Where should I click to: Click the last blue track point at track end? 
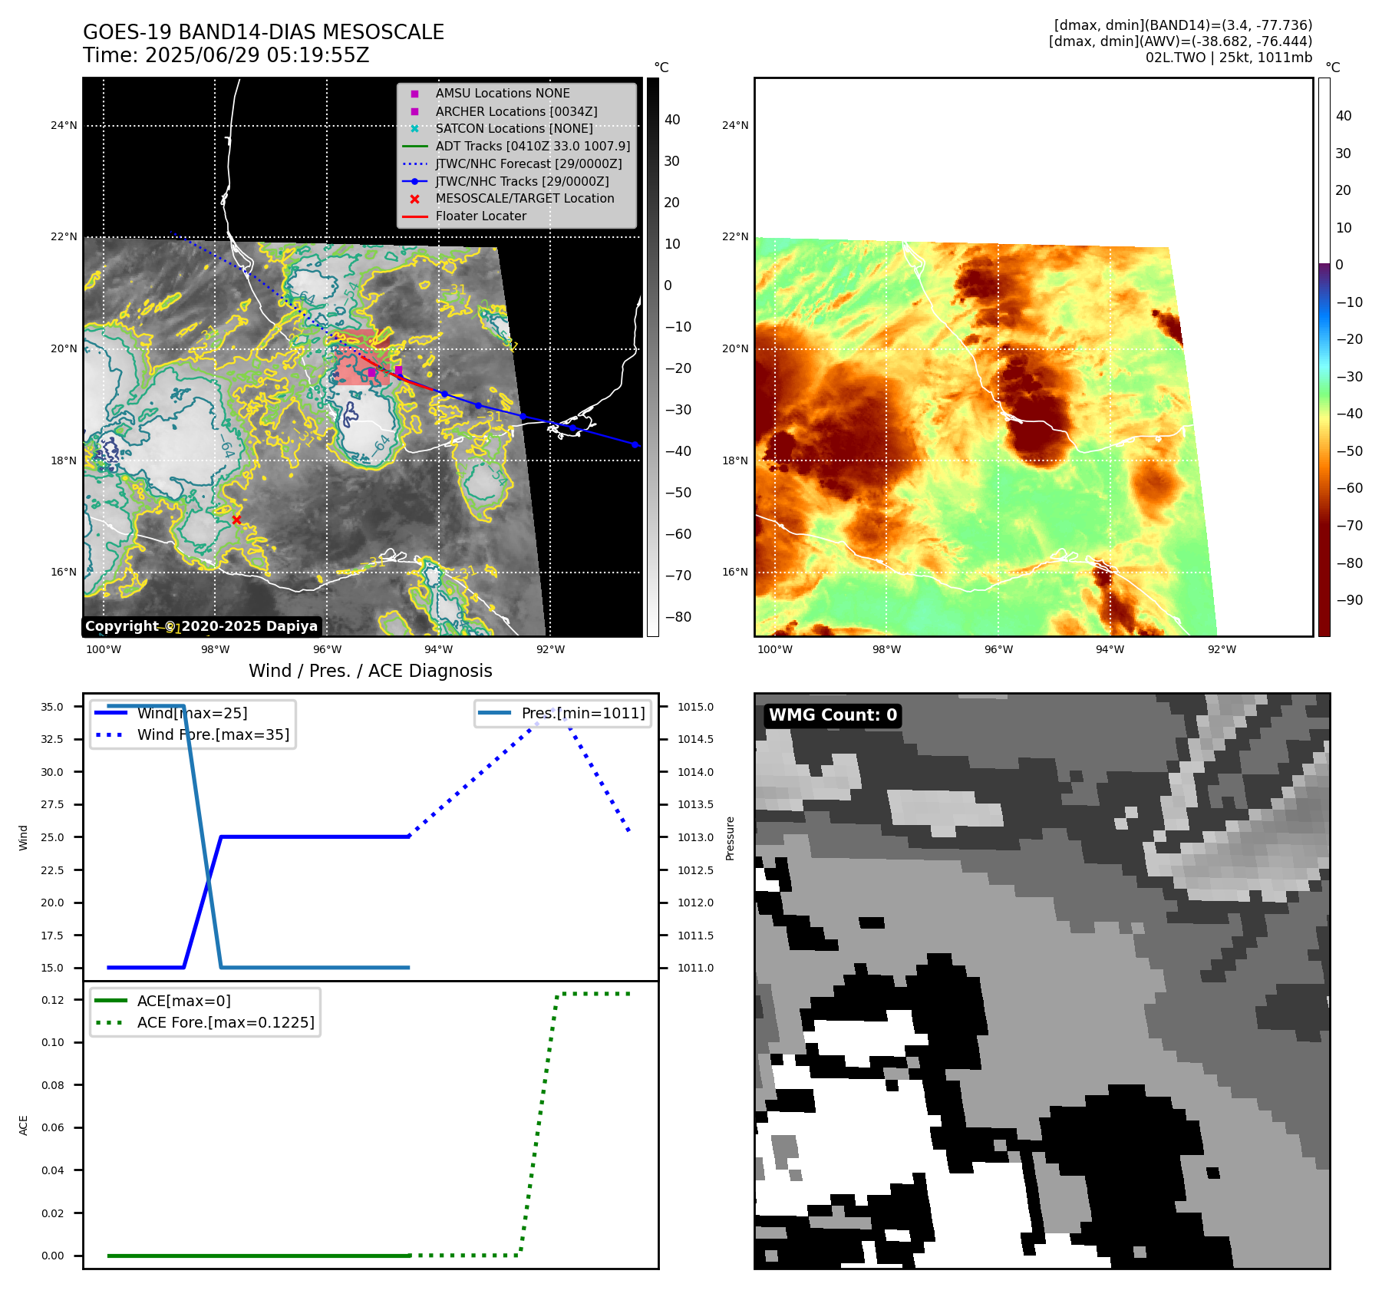(635, 444)
